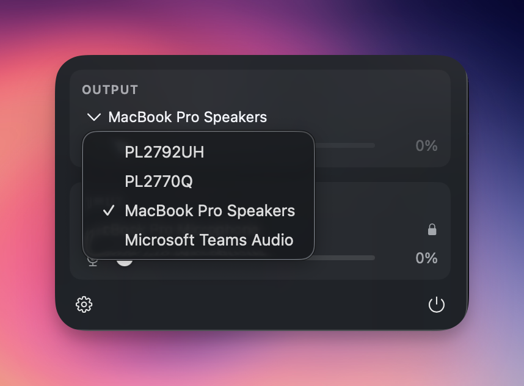Image resolution: width=524 pixels, height=386 pixels.
Task: Click the checkmark beside MacBook Pro Speakers
Action: [x=108, y=211]
